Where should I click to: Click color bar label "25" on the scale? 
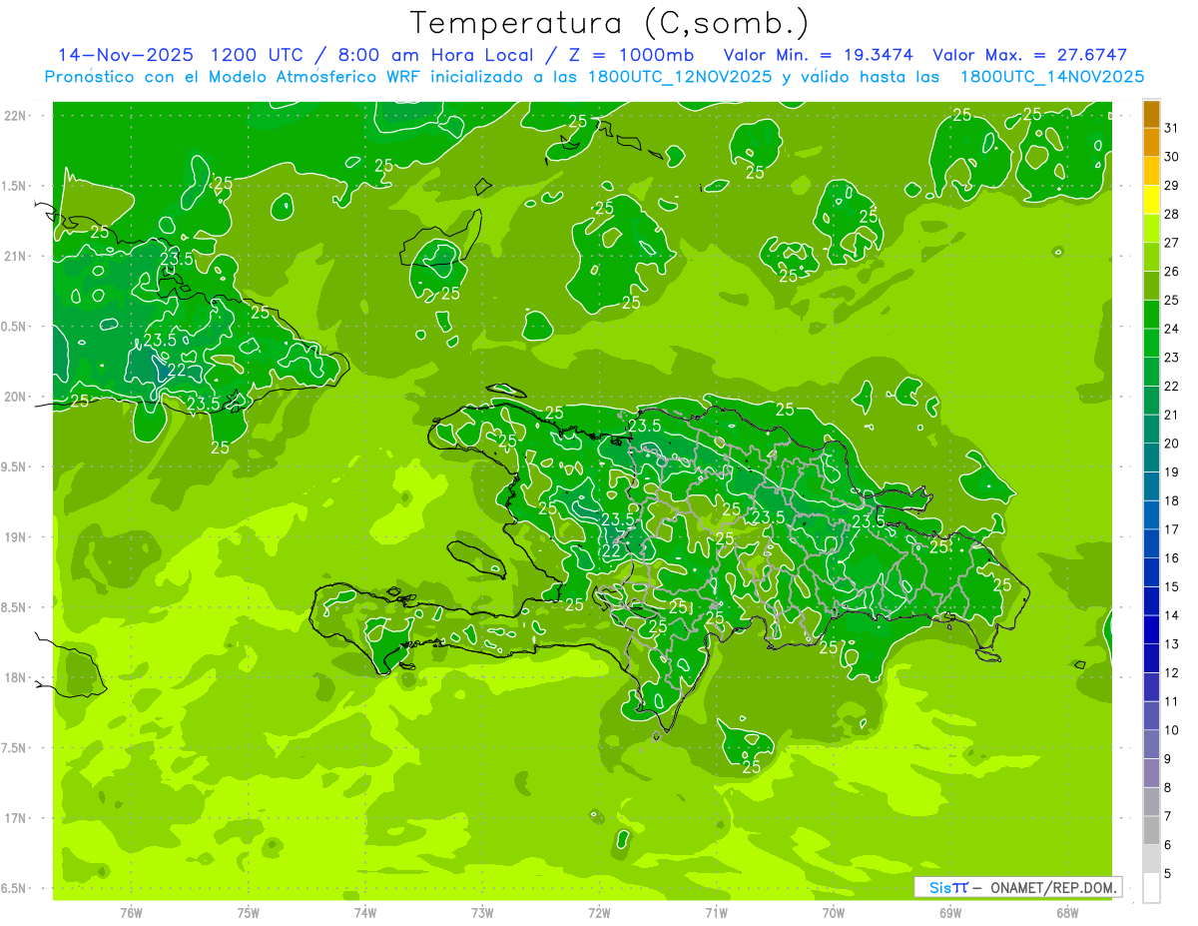point(1172,300)
